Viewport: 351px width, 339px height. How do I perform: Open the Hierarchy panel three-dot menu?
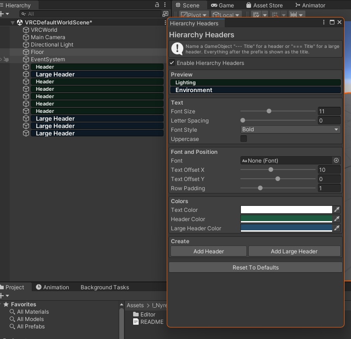coord(165,5)
